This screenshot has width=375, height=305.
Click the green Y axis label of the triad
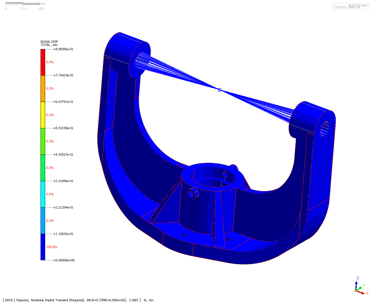[364, 285]
